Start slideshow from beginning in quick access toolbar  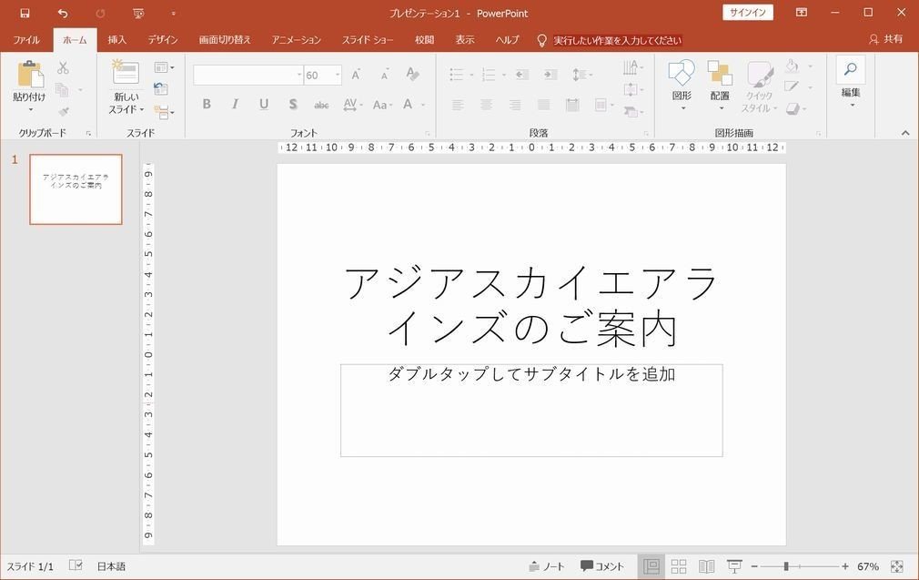point(138,13)
